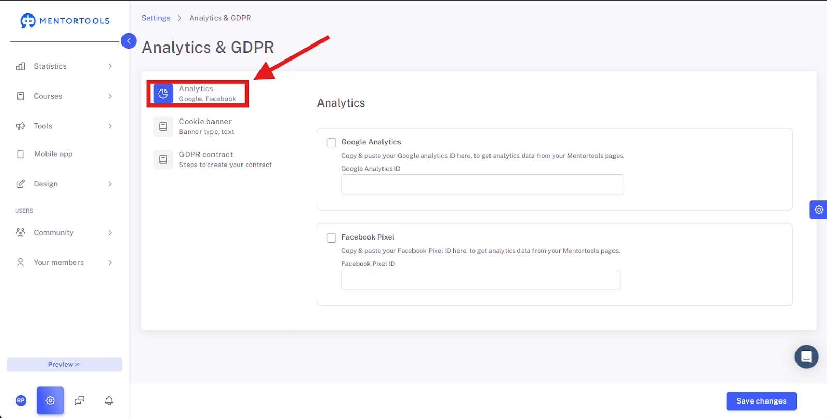Expand the Courses menu chevron
The height and width of the screenshot is (418, 827).
110,96
